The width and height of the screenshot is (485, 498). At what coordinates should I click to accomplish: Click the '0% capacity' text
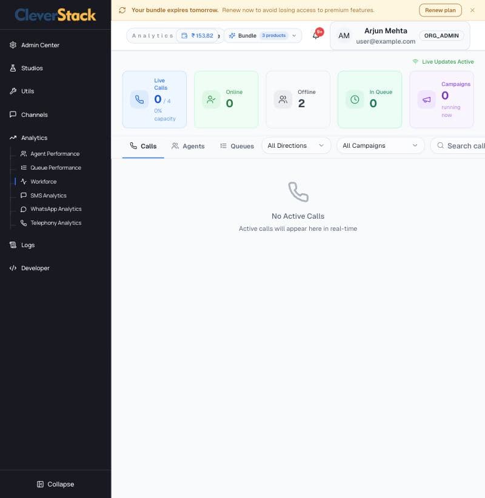(x=165, y=115)
